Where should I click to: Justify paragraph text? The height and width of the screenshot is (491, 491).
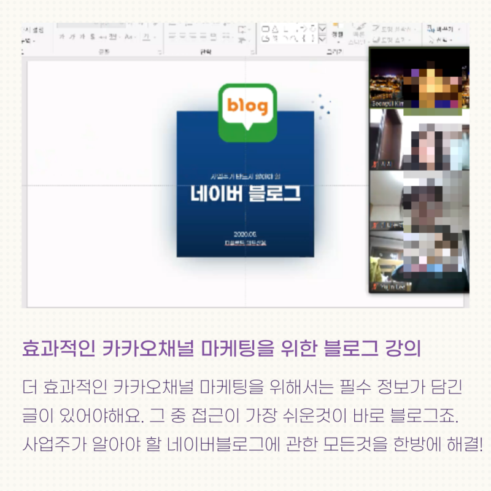coord(203,36)
